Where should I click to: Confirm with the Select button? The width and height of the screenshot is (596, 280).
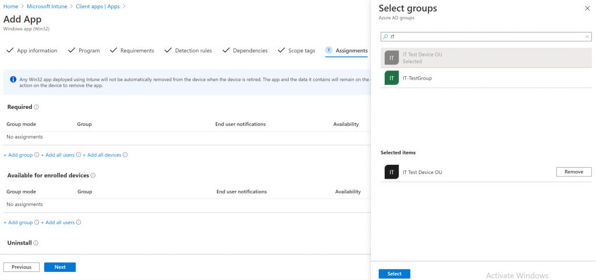pyautogui.click(x=395, y=274)
